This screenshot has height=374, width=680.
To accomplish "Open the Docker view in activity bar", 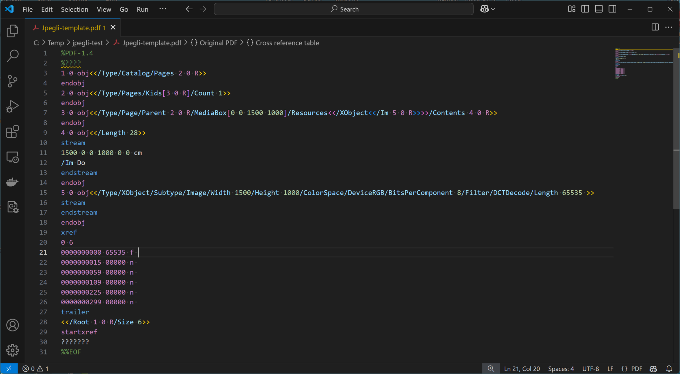I will [13, 182].
